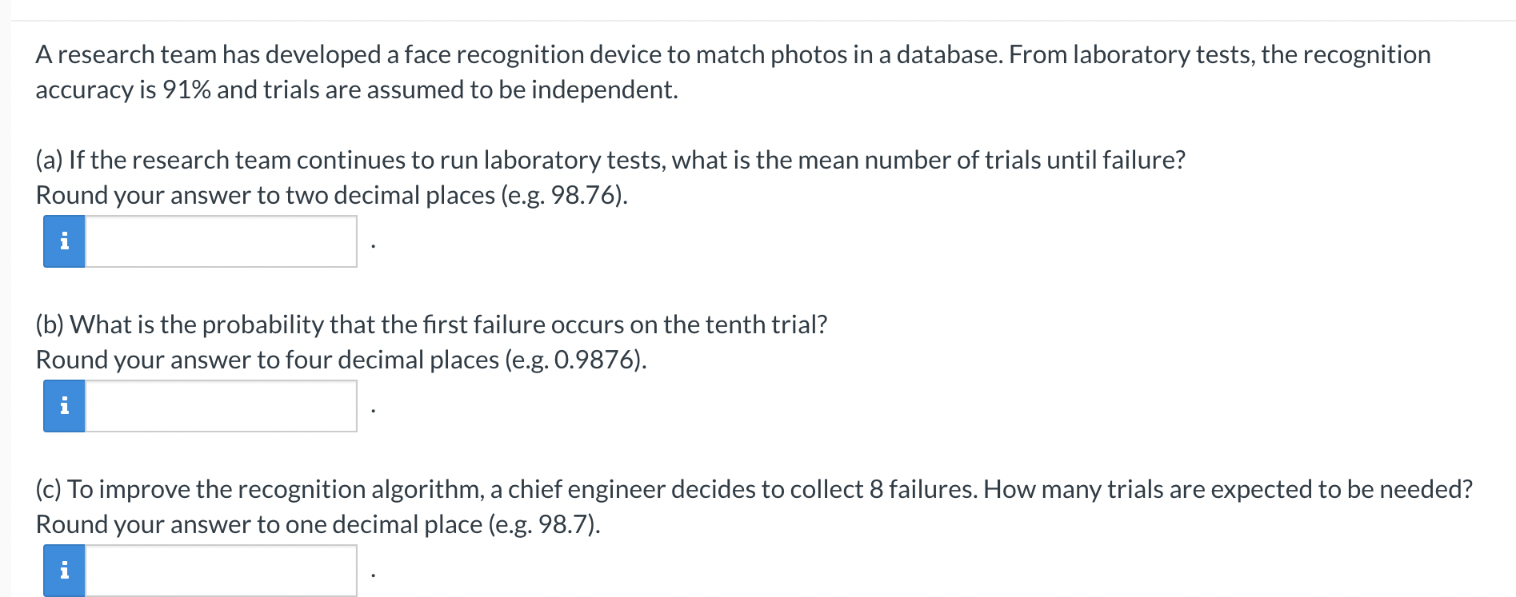The height and width of the screenshot is (597, 1516).
Task: Click the last blue info badge on the page
Action: [64, 571]
